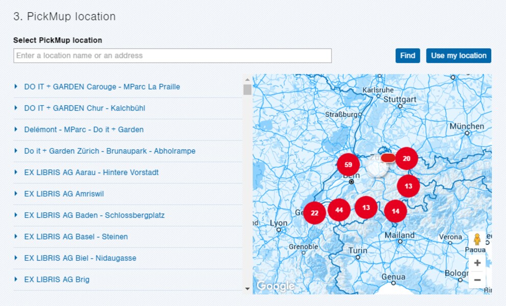
Task: Open DO IT + GARDEN Chur - Kalchbühl
Action: (x=85, y=108)
